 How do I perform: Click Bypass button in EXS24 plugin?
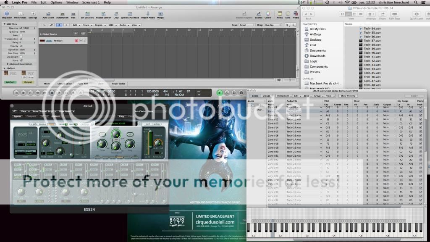click(17, 116)
